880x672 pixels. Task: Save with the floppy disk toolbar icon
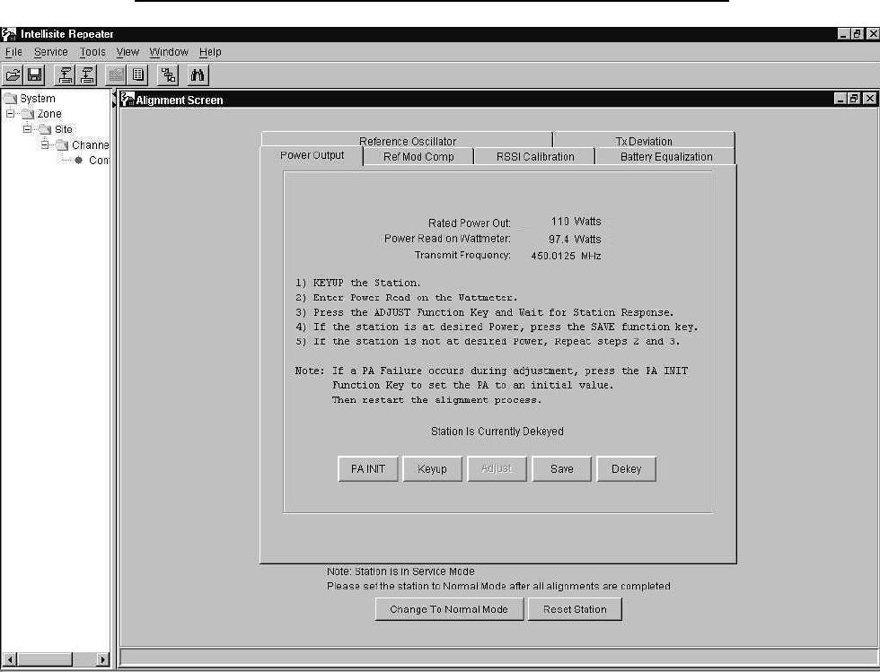[35, 74]
